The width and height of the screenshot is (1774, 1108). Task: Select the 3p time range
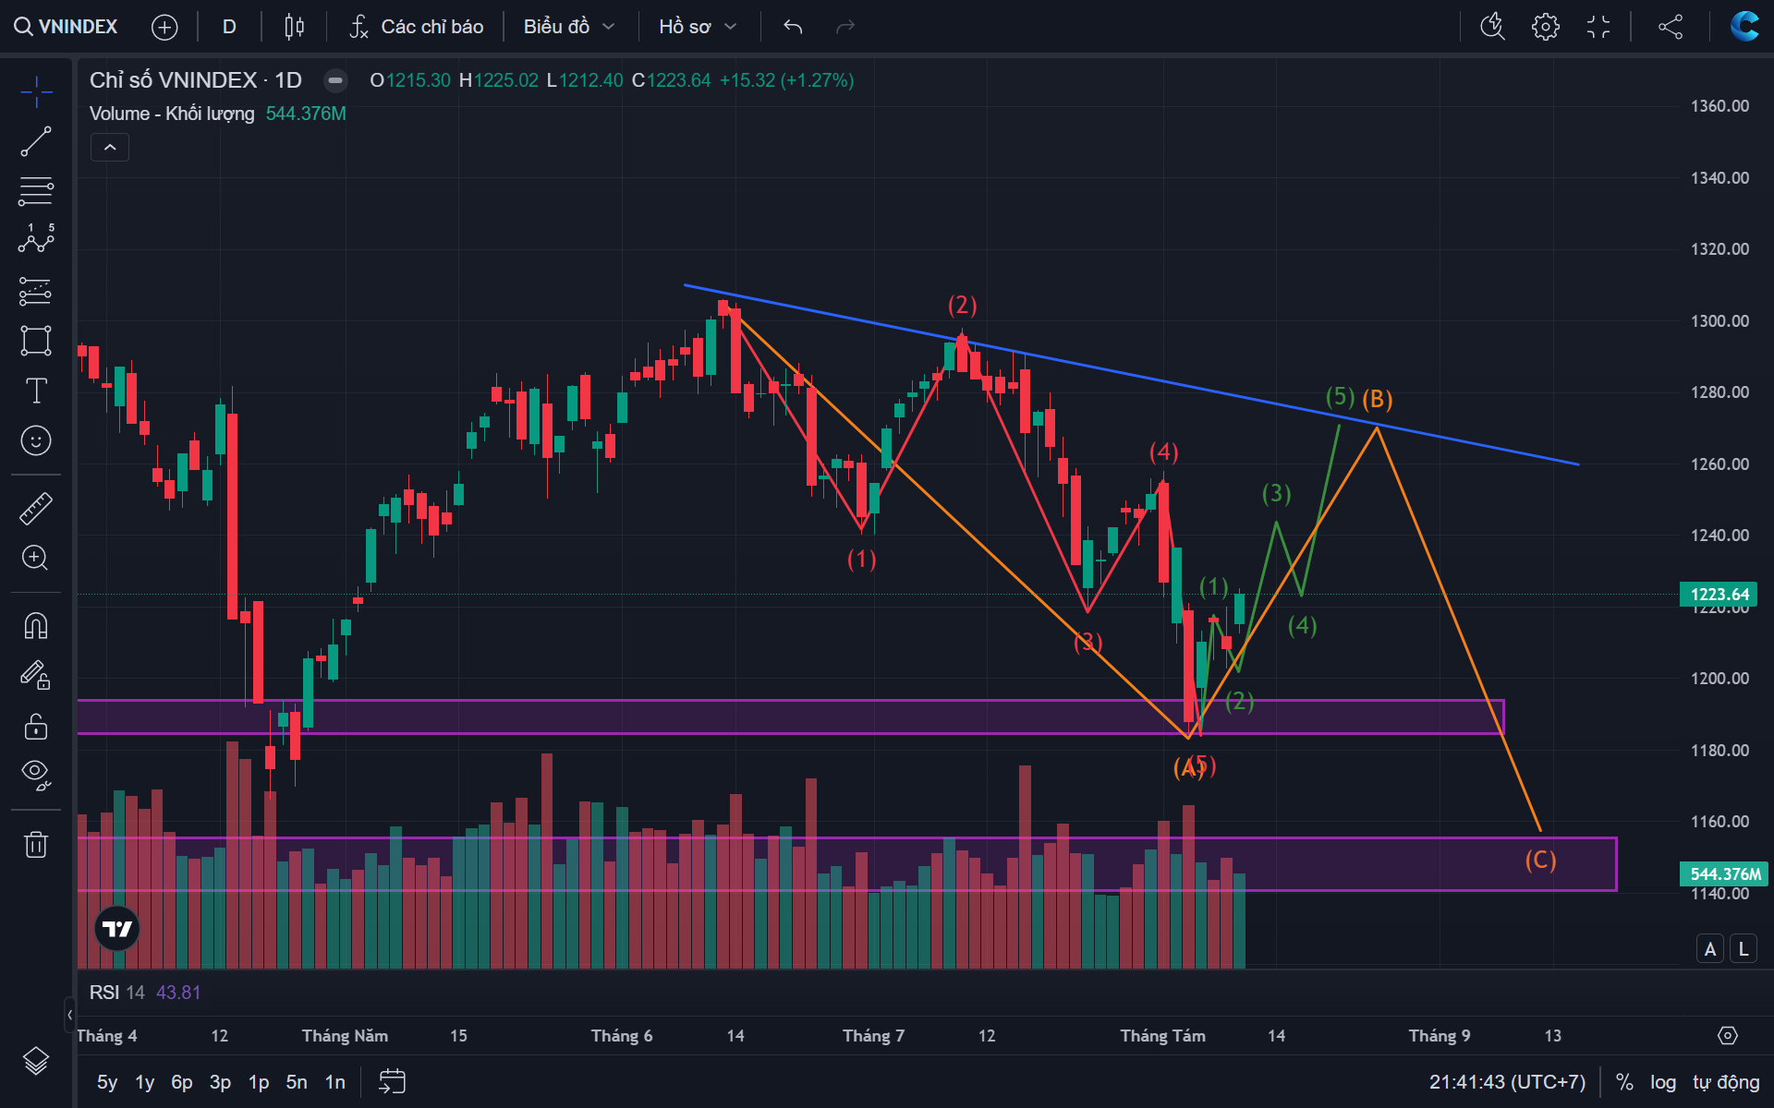220,1082
